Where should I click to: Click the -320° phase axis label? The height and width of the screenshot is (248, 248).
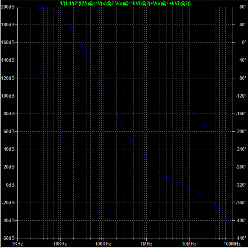[x=241, y=185]
